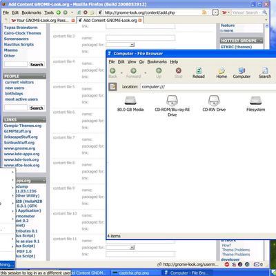Click link field of content file 11
This screenshot has height=276, width=276.
tap(140, 254)
